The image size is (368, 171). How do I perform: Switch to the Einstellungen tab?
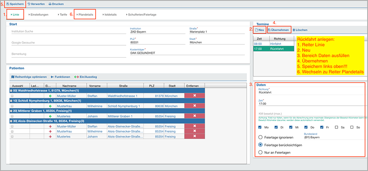coord(38,15)
